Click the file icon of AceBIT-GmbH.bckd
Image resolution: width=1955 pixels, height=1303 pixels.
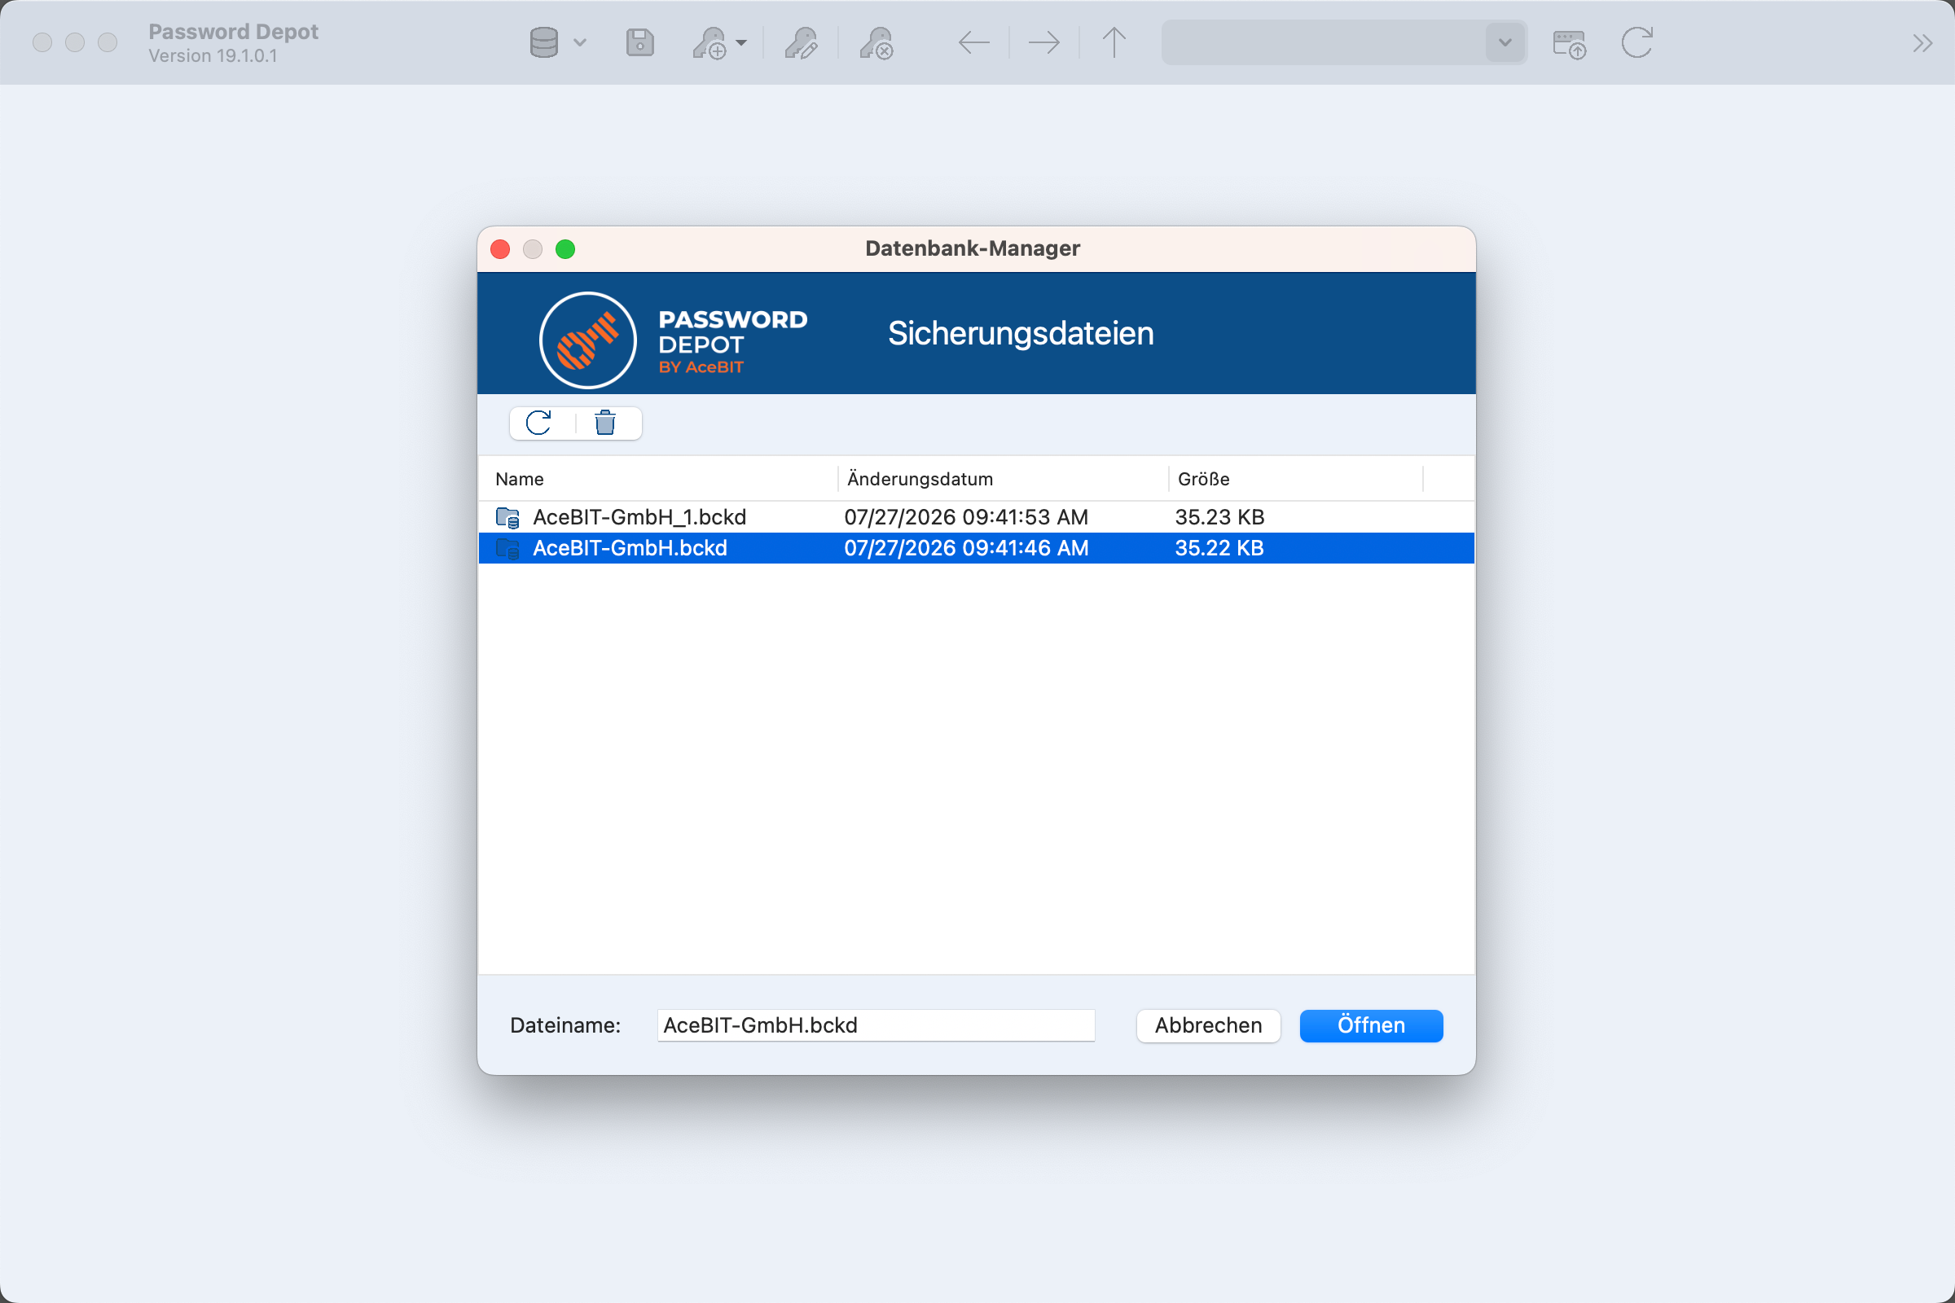507,547
